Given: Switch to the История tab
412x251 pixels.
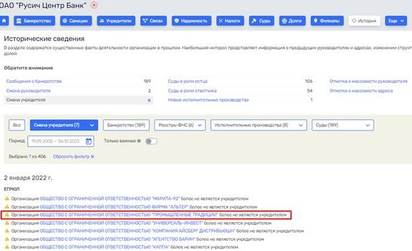Looking at the screenshot, I should 364,21.
